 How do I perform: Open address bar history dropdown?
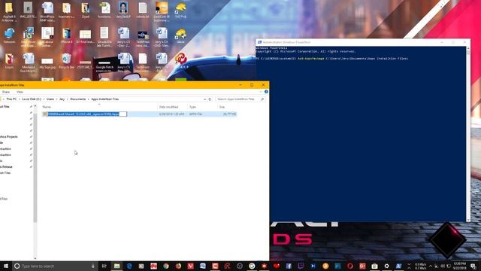(204, 99)
